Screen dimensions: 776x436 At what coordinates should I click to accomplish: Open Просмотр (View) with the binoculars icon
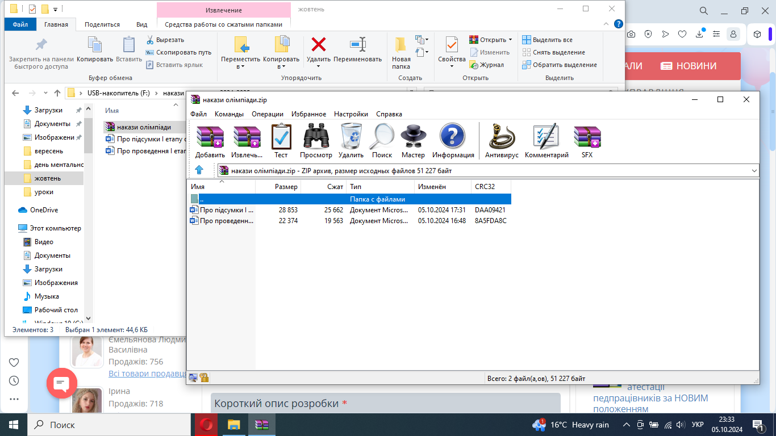[316, 141]
